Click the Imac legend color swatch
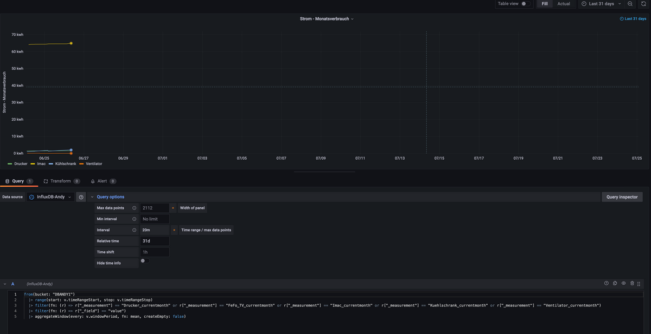This screenshot has height=334, width=651. point(33,163)
